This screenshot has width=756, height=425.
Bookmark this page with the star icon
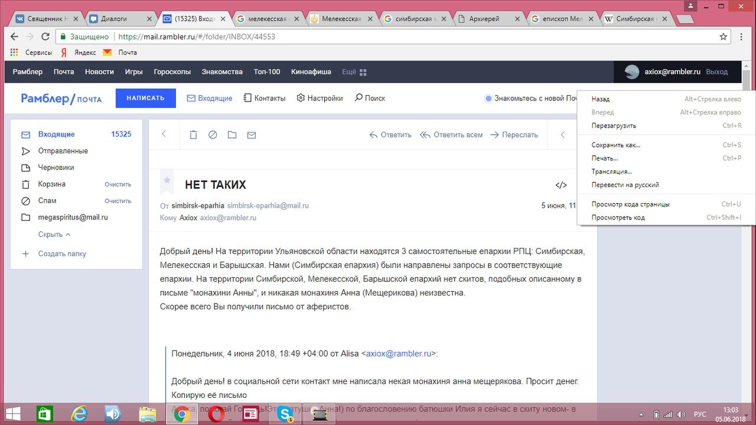723,37
